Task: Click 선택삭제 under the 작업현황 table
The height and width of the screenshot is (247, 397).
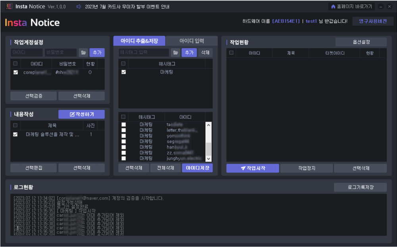Action: 360,168
